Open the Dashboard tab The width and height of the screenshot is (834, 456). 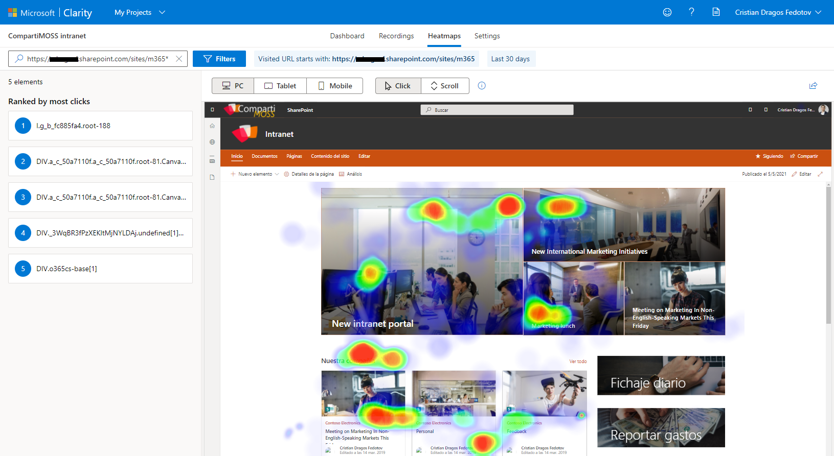click(x=347, y=36)
